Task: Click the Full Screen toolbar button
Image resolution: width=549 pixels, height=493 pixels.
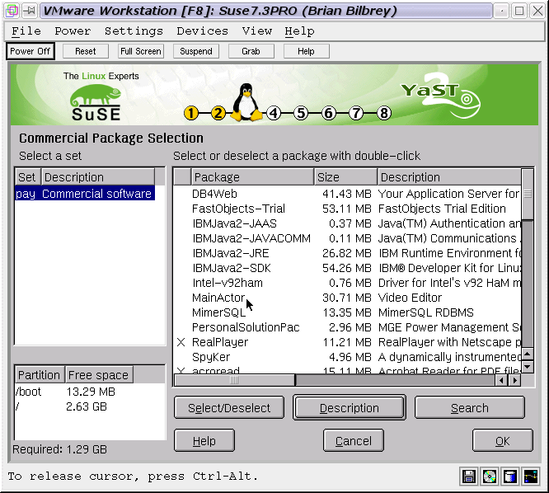Action: [140, 51]
